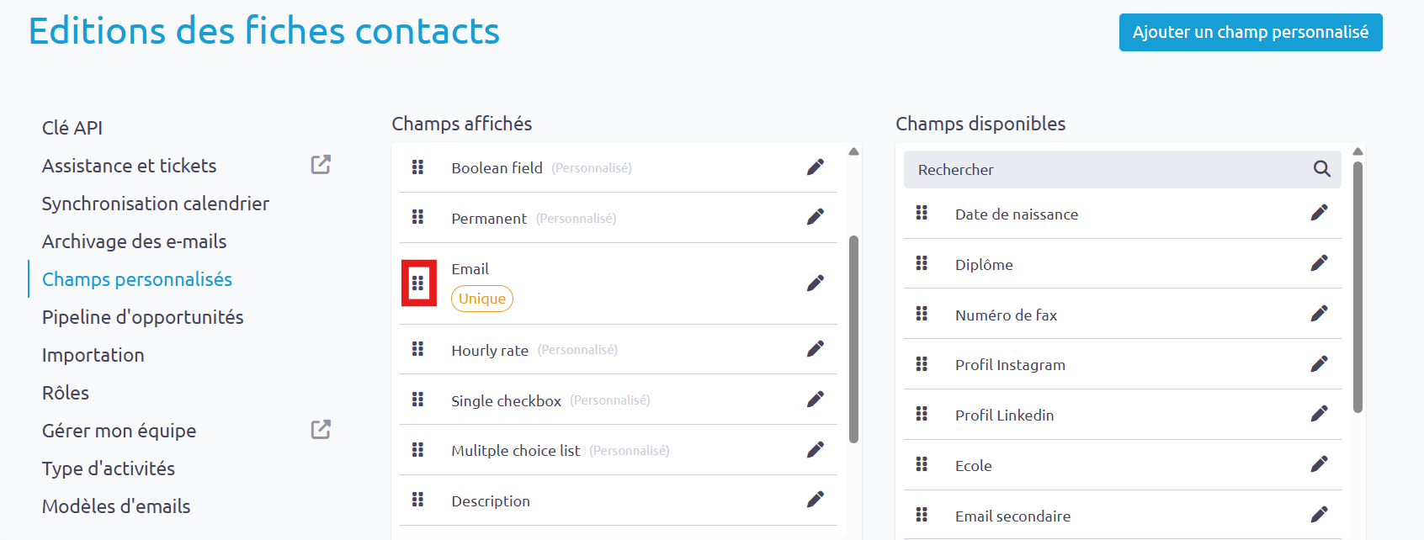Open the Clé API section

tap(72, 128)
